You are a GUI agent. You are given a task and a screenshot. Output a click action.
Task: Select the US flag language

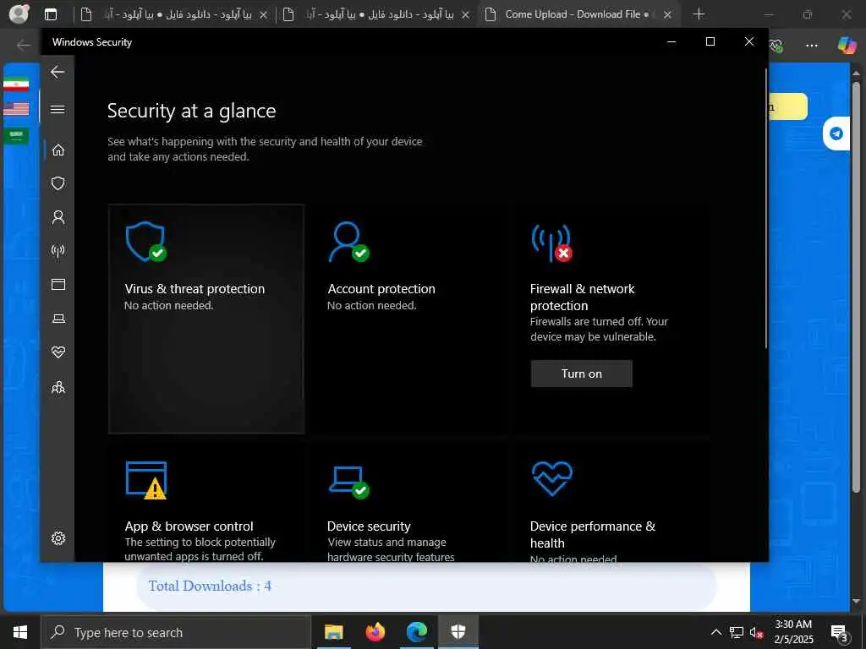16,109
